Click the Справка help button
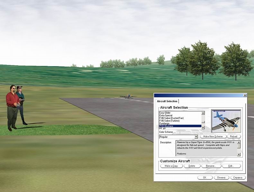 tap(238, 178)
